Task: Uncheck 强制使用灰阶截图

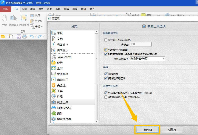Action: (x=106, y=50)
